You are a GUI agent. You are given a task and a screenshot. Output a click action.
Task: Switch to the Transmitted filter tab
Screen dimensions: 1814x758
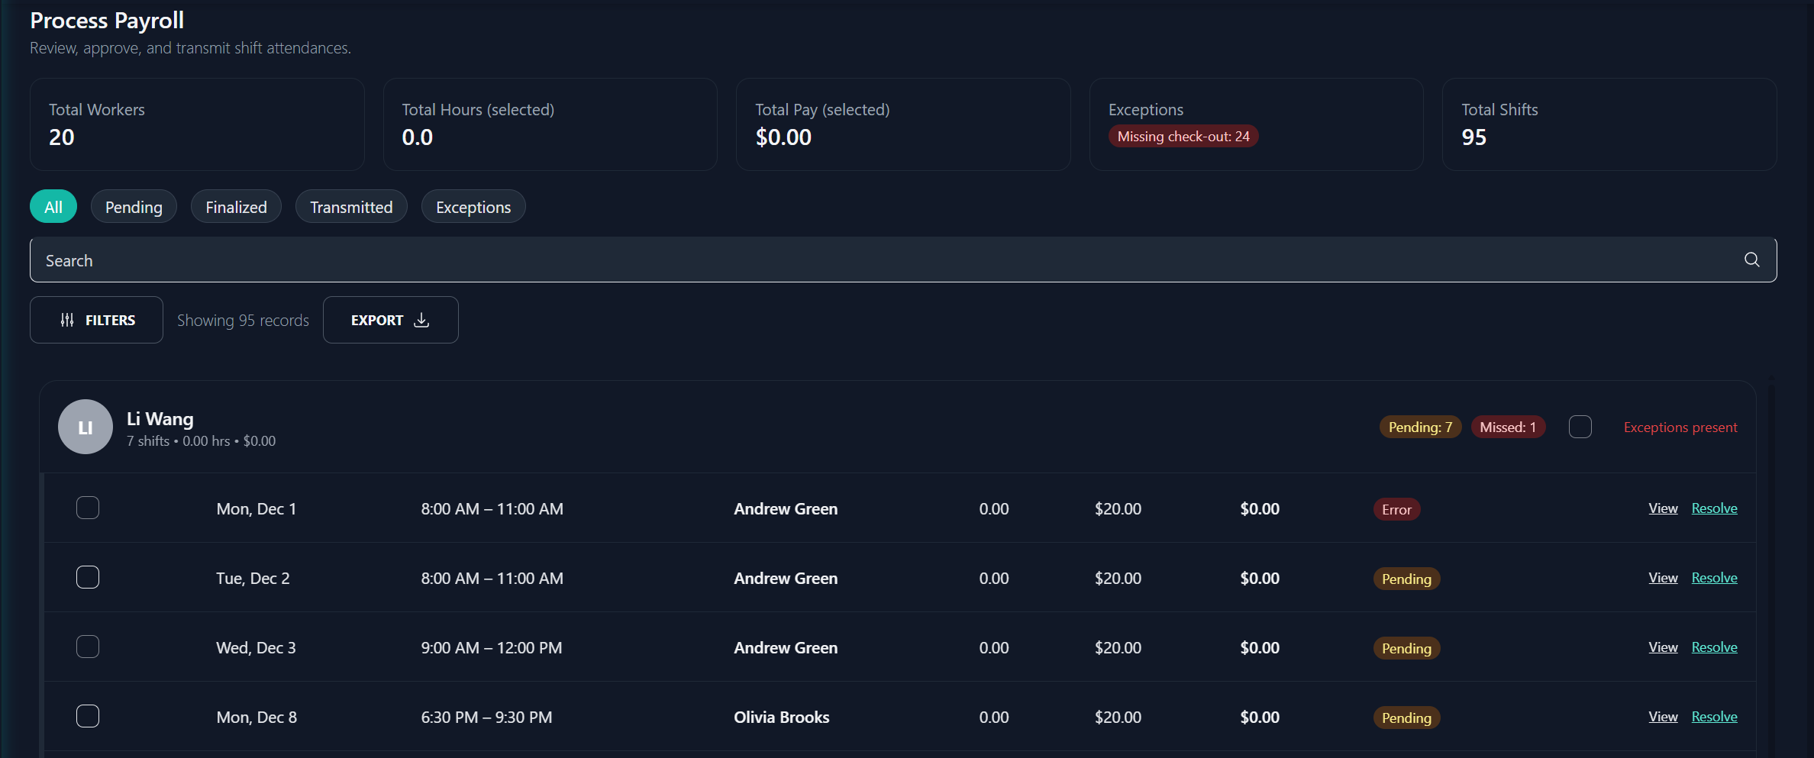pyautogui.click(x=351, y=206)
